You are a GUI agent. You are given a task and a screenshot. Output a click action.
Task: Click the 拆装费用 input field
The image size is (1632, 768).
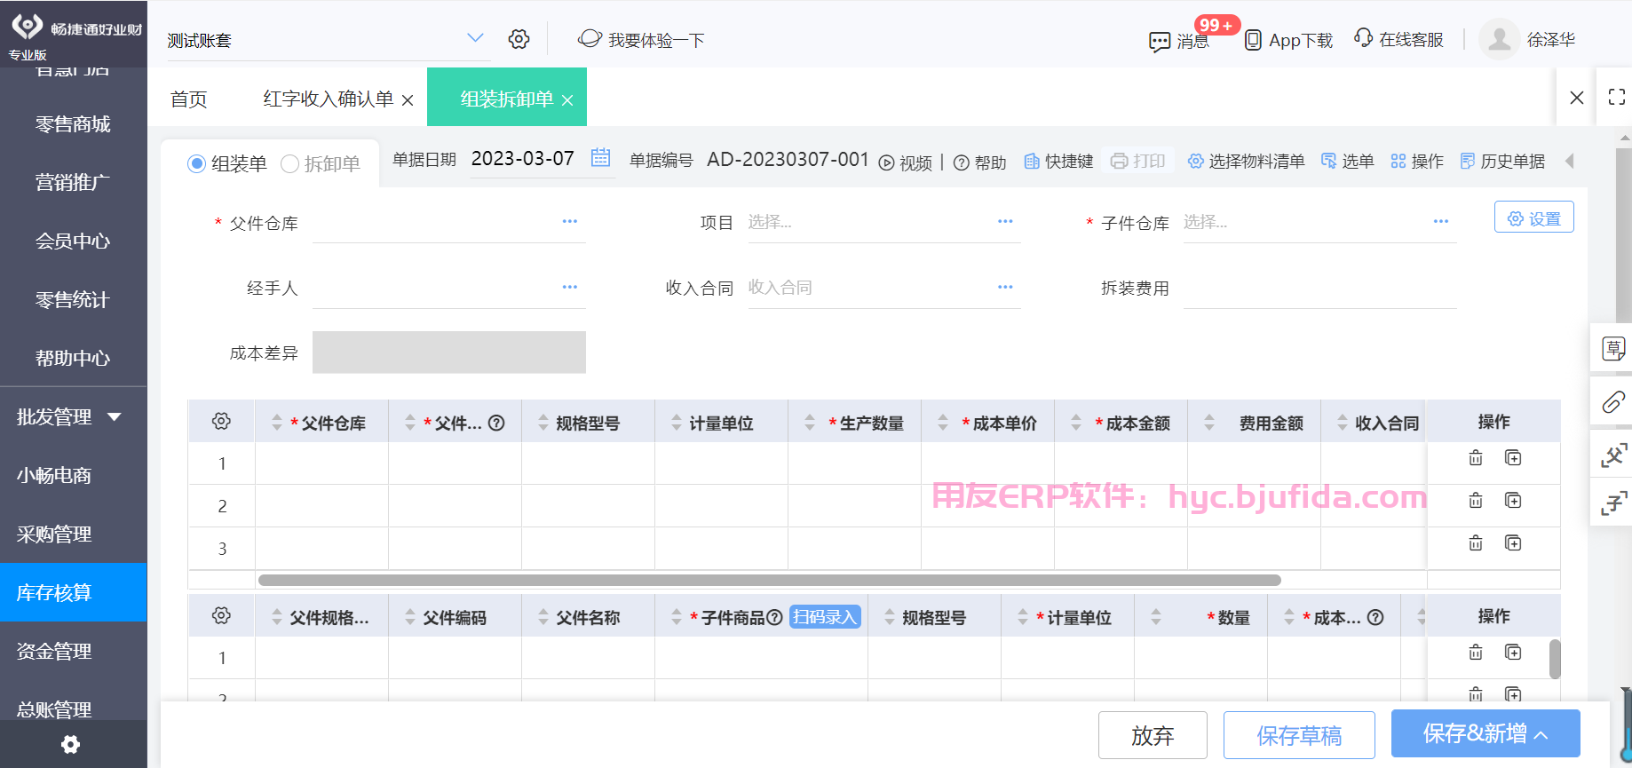click(x=1319, y=288)
